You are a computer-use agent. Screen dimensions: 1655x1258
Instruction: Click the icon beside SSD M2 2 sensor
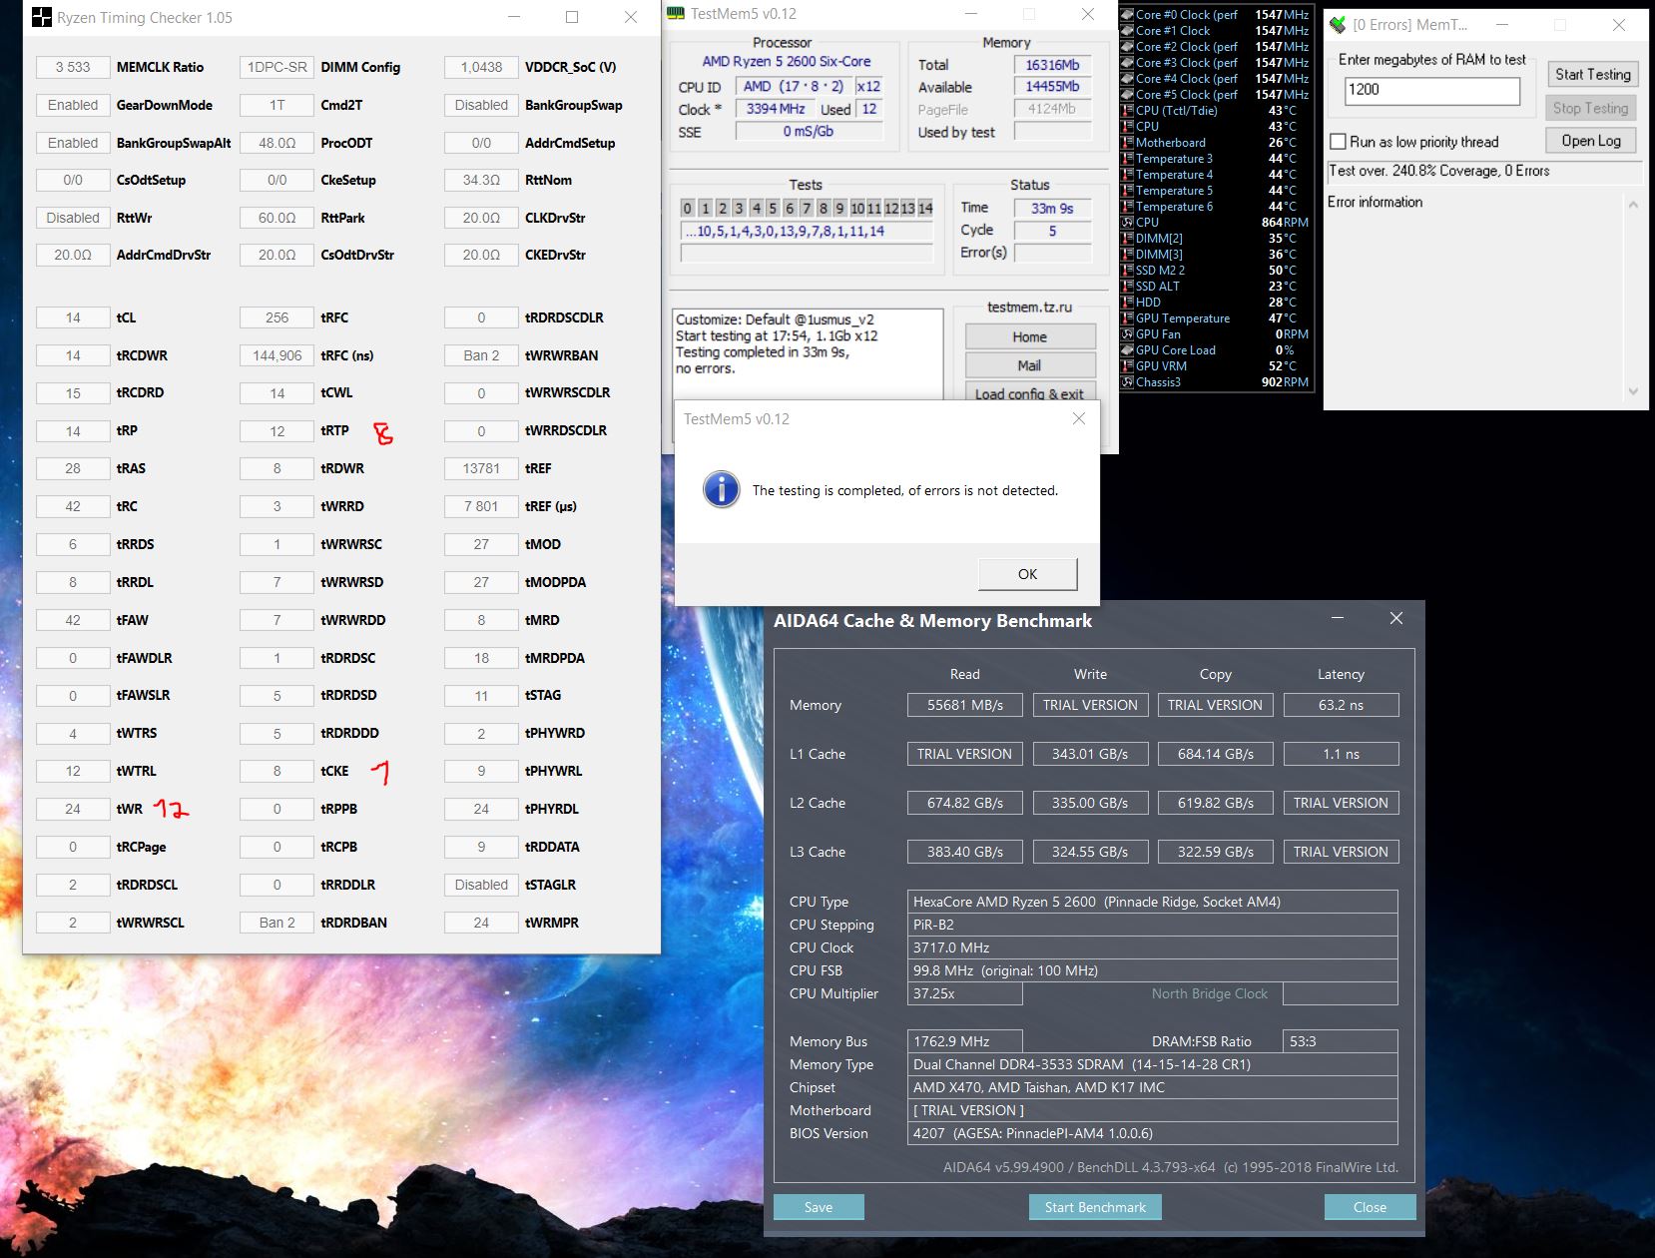click(x=1127, y=271)
